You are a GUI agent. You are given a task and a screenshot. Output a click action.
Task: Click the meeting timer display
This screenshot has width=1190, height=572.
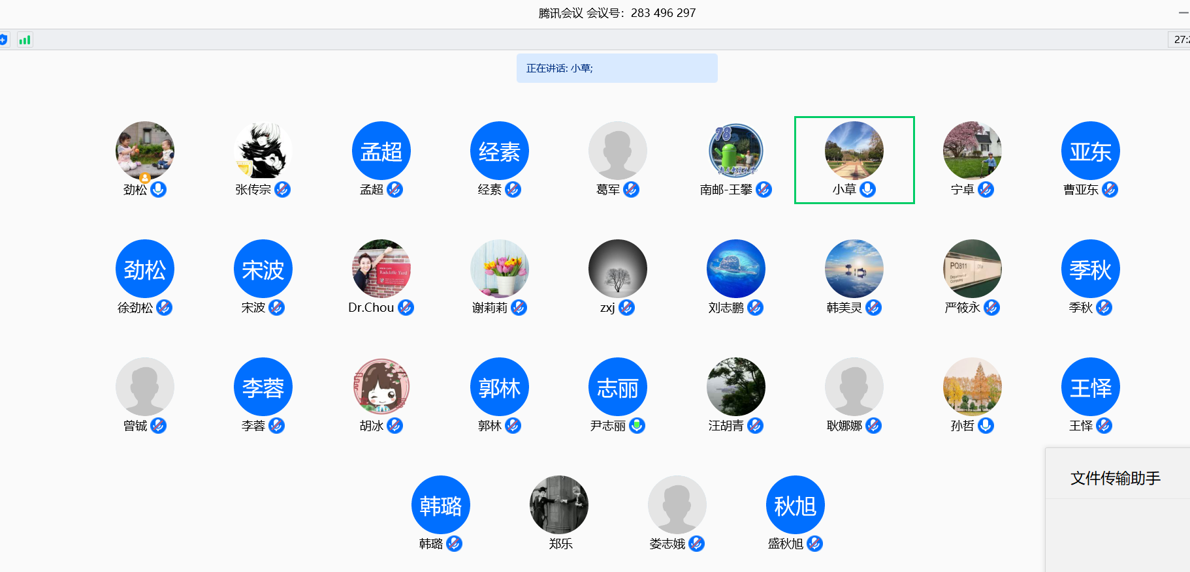point(1180,40)
